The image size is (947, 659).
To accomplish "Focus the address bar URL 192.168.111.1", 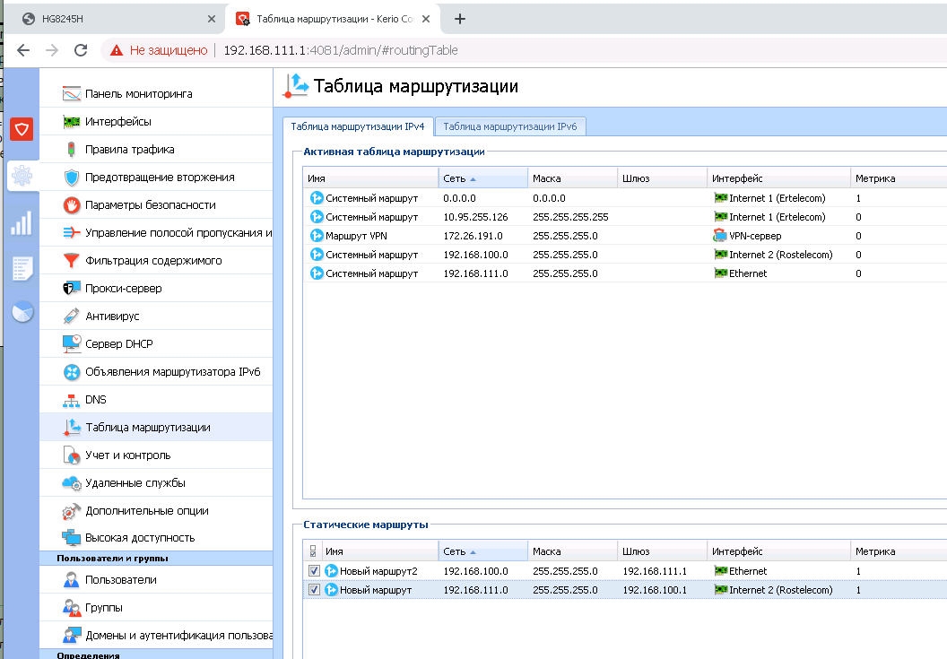I will pyautogui.click(x=341, y=50).
